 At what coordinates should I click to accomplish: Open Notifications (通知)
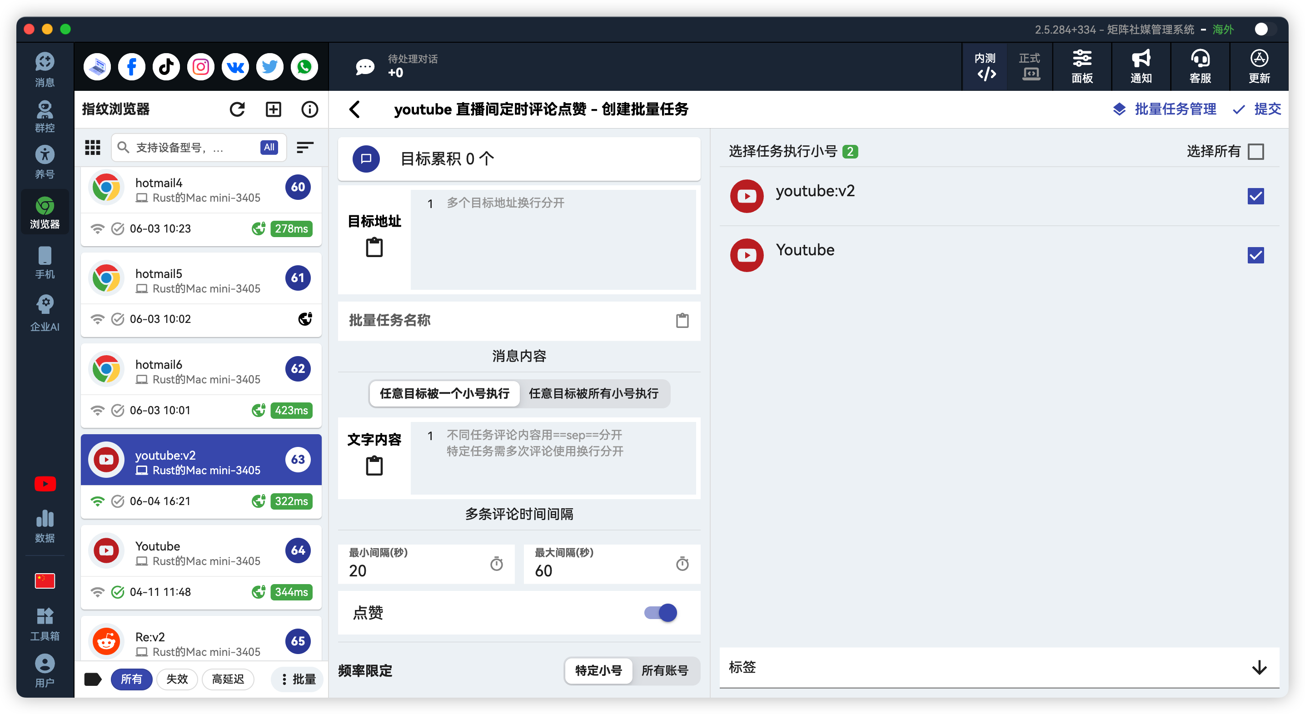tap(1141, 66)
